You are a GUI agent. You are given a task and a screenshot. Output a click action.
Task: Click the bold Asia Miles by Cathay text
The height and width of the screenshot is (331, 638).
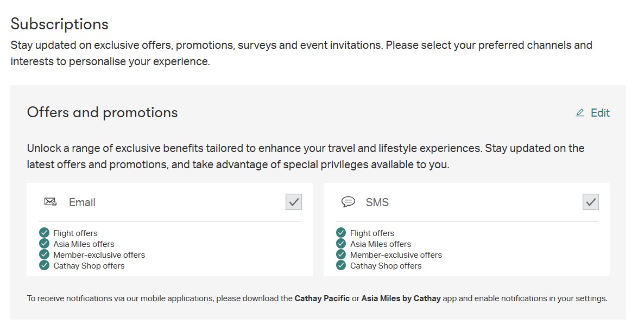point(401,298)
